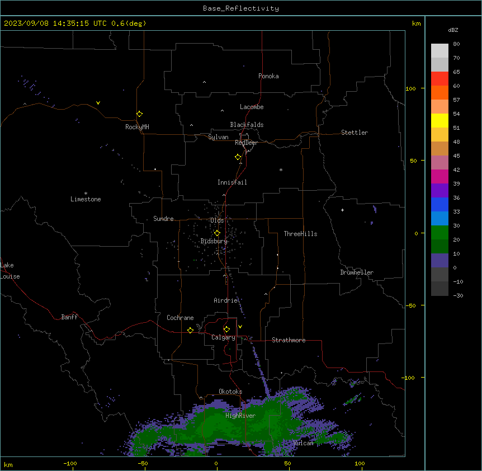Click the legend value 80
This screenshot has width=482, height=471.
coord(456,44)
